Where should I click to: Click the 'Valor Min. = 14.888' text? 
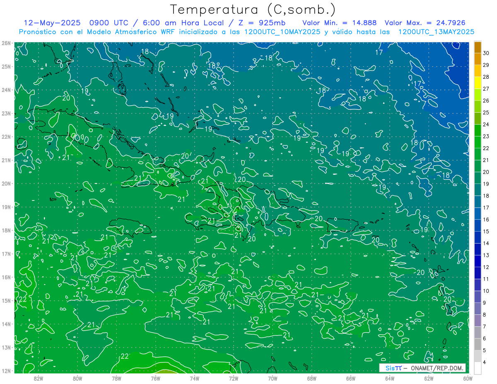(339, 22)
